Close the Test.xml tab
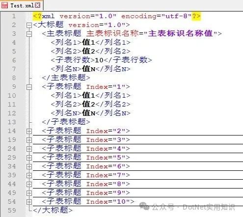This screenshot has height=217, width=243. (x=38, y=5)
